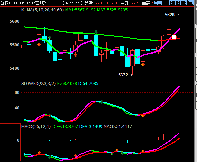This screenshot has height=162, width=197.
Task: Click the 5372 low price annotation
Action: point(123,75)
